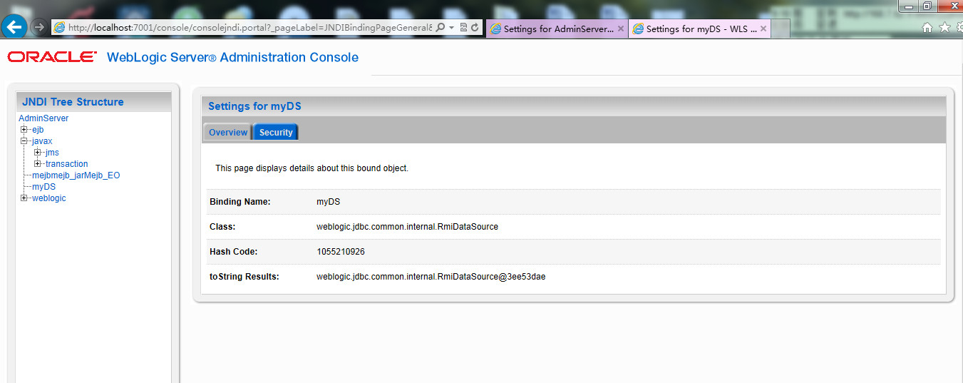Expand the weblogic tree node

coord(24,198)
